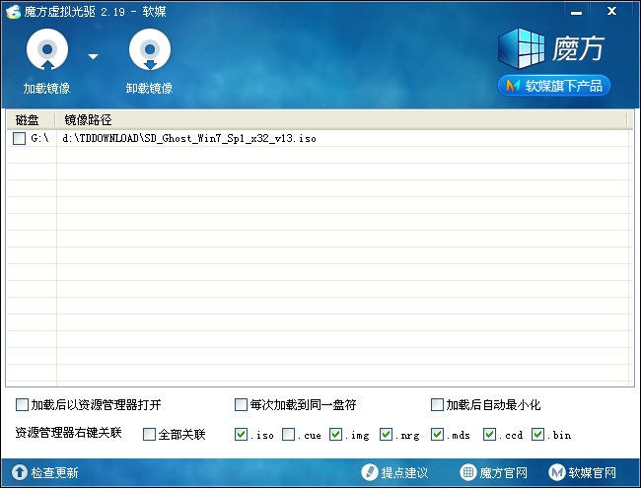Screen dimensions: 641x489
Task: Check the .cue association checkbox
Action: (x=289, y=434)
